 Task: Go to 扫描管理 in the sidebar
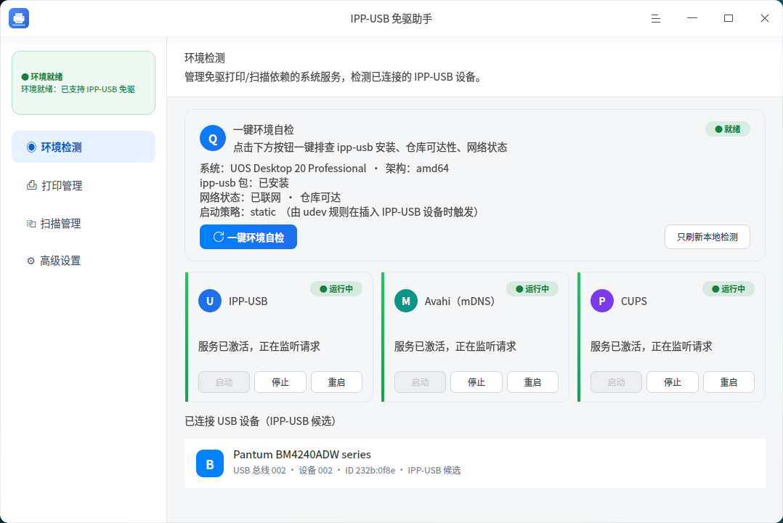84,223
